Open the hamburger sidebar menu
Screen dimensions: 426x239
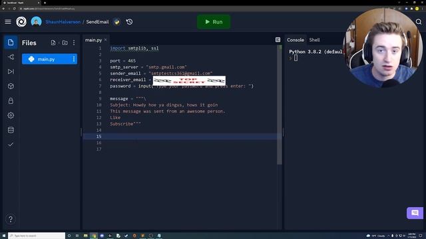pos(8,22)
